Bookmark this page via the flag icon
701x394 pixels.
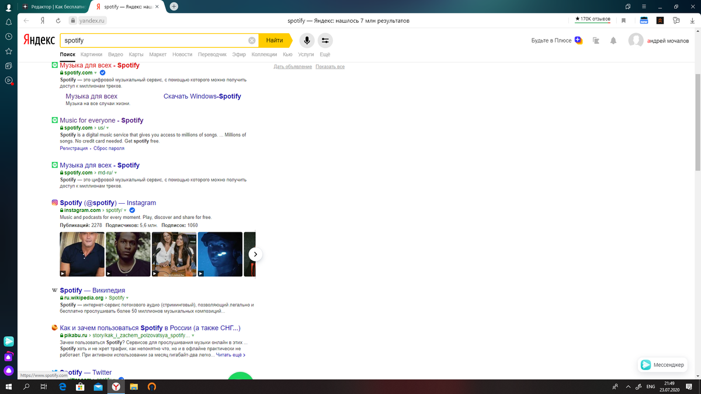pos(623,20)
